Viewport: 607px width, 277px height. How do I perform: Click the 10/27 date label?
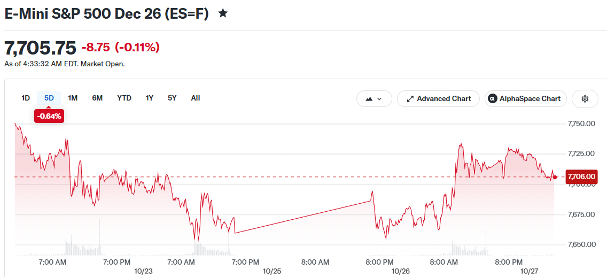click(x=530, y=271)
